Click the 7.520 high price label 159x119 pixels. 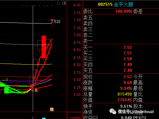click(x=56, y=22)
